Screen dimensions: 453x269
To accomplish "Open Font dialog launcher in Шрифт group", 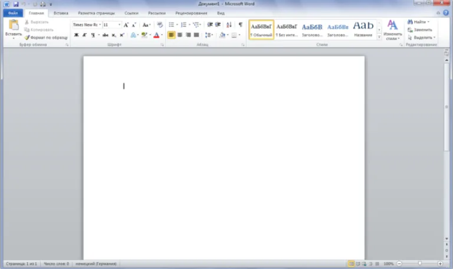I will point(162,45).
